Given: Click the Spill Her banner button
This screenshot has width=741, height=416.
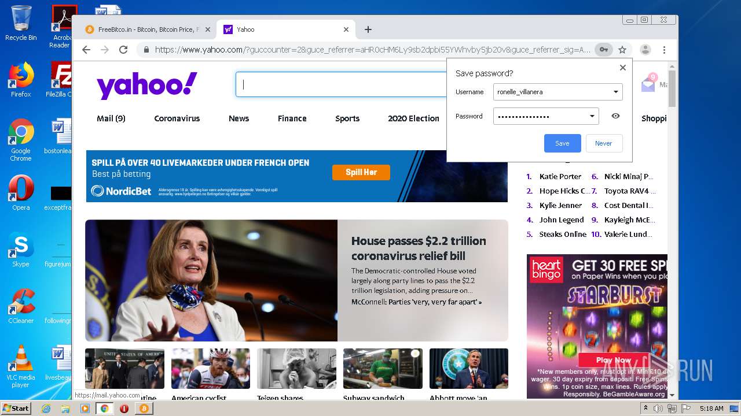Looking at the screenshot, I should 361,172.
